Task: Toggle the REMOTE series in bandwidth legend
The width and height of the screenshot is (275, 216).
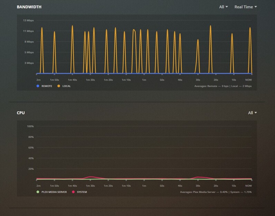Action: 44,86
